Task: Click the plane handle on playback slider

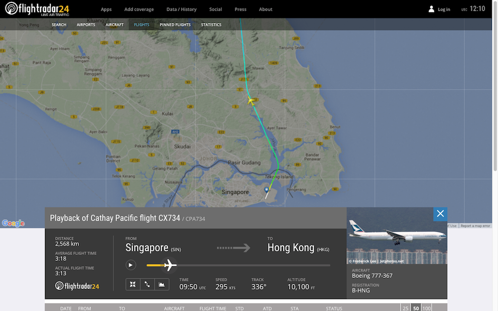Action: pos(170,265)
